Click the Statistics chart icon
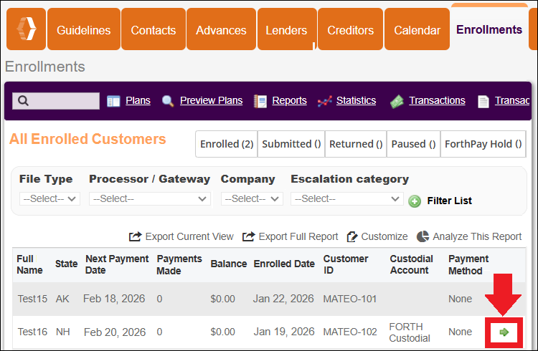Image resolution: width=538 pixels, height=351 pixels. (x=324, y=102)
